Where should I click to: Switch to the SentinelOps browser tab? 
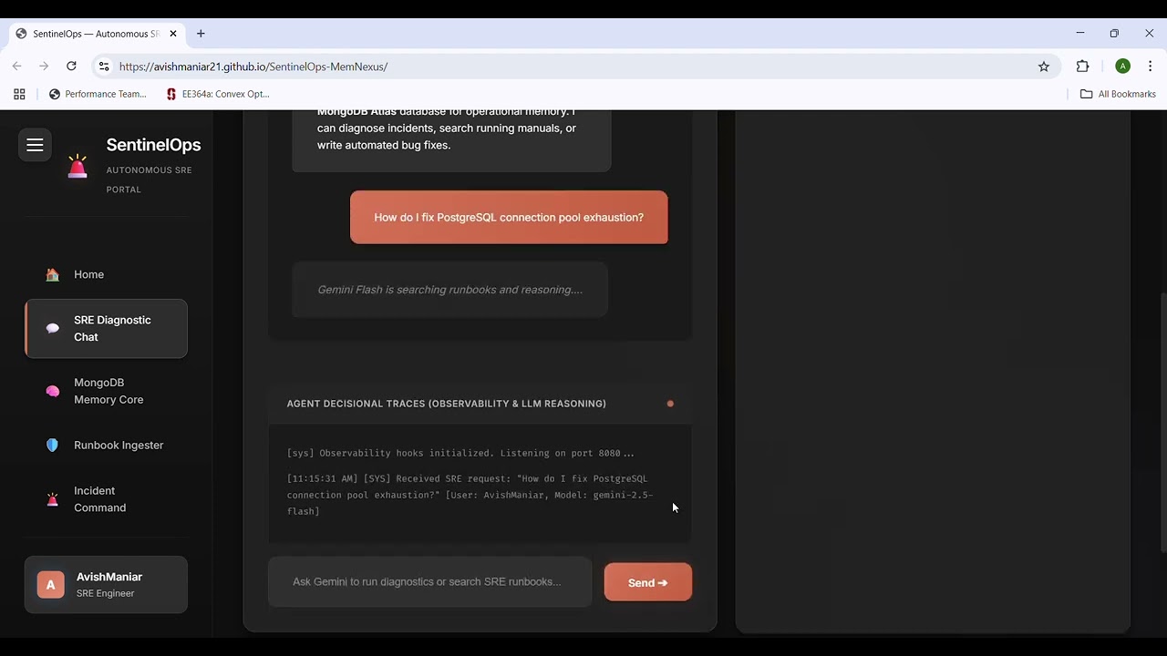tap(96, 34)
